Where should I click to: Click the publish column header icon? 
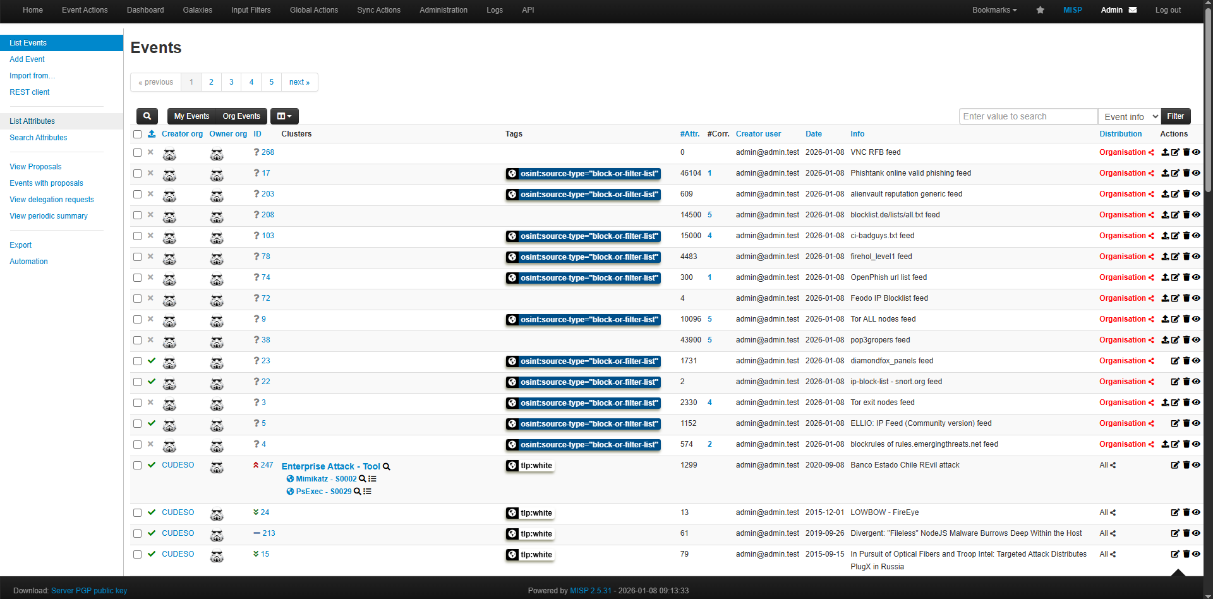pos(152,134)
